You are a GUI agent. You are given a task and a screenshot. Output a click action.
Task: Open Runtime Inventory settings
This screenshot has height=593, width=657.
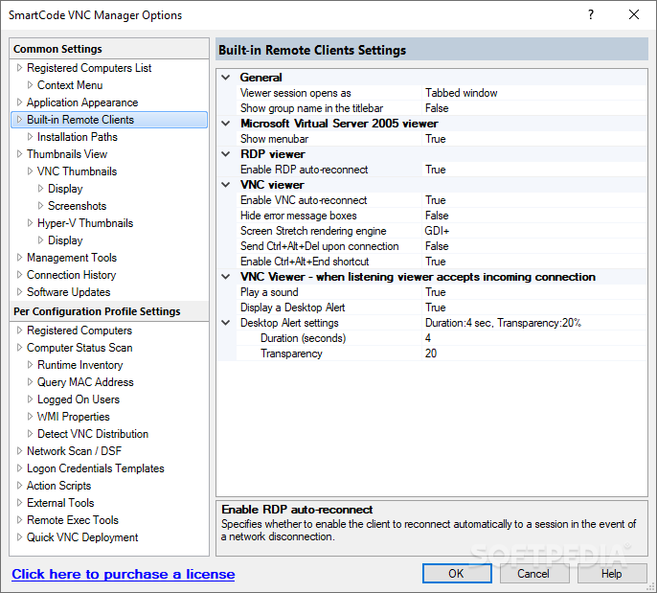[x=80, y=365]
